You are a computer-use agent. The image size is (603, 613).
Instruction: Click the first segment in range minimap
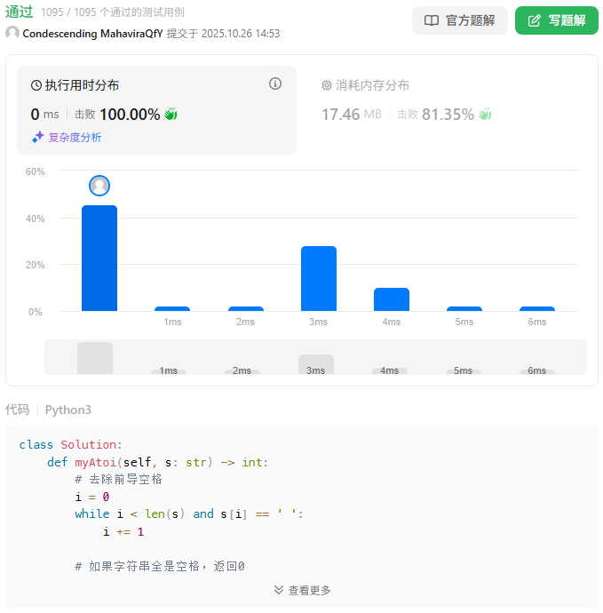click(95, 358)
